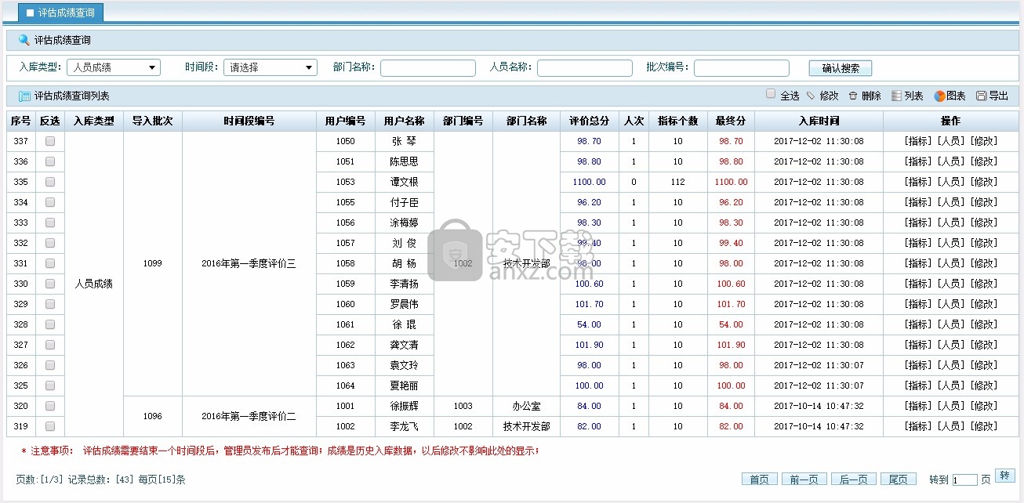The height and width of the screenshot is (503, 1024).
Task: Click the 批次编号 input field
Action: (x=742, y=68)
